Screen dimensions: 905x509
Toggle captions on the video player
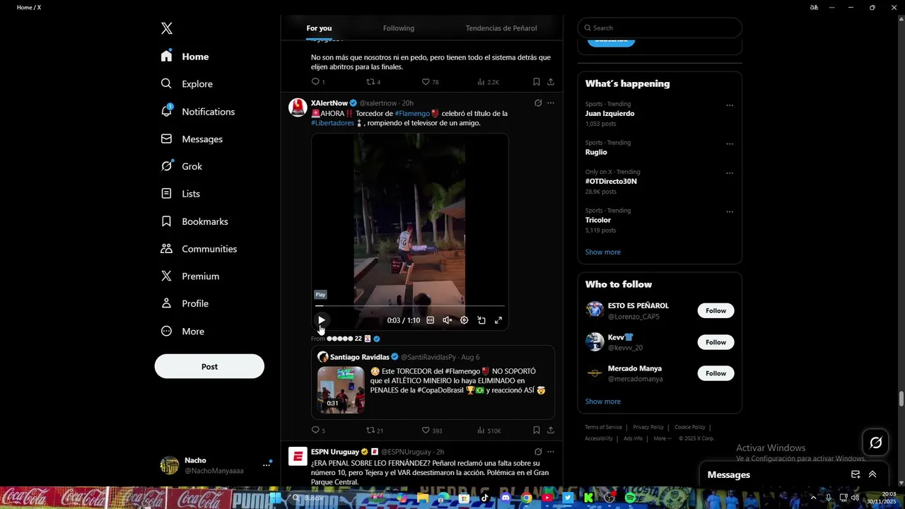click(x=430, y=320)
